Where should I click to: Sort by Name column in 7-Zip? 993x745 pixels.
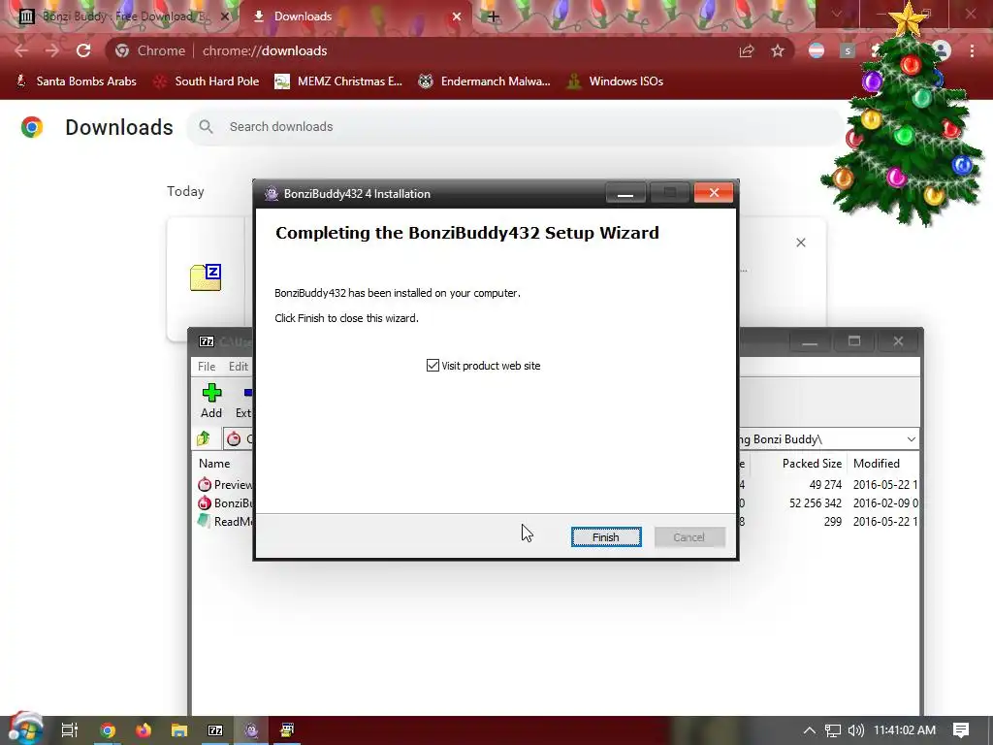[x=214, y=463]
